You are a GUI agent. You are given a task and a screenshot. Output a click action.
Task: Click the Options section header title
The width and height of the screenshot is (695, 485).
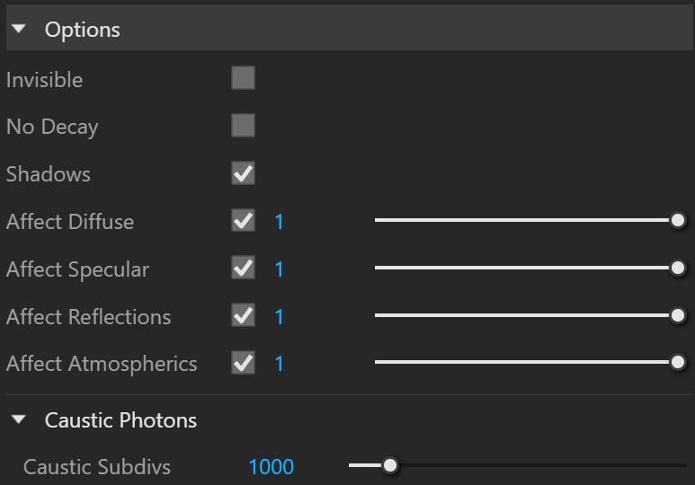[x=83, y=31]
